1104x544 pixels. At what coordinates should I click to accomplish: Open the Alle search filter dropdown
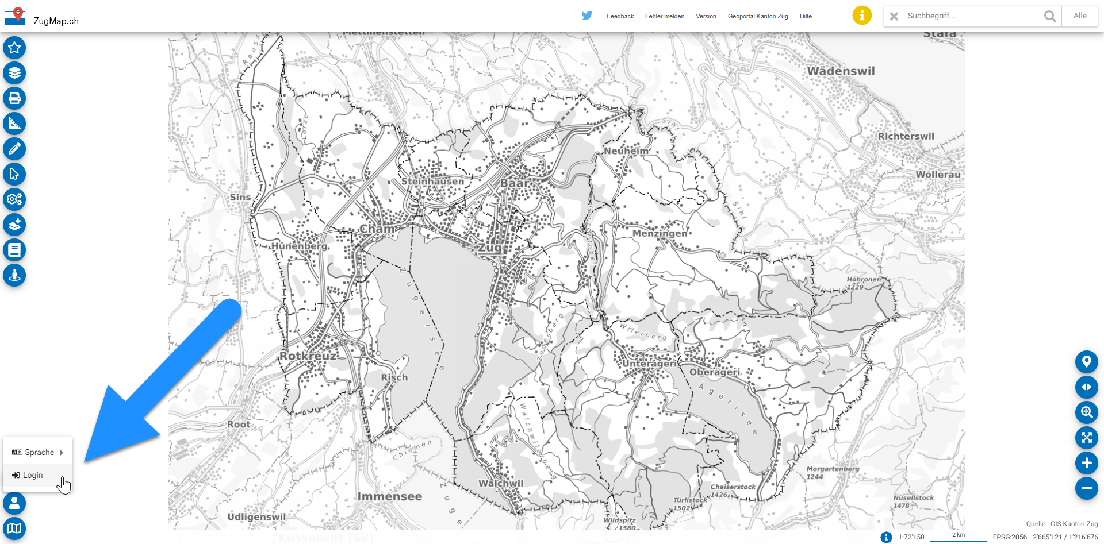point(1079,16)
